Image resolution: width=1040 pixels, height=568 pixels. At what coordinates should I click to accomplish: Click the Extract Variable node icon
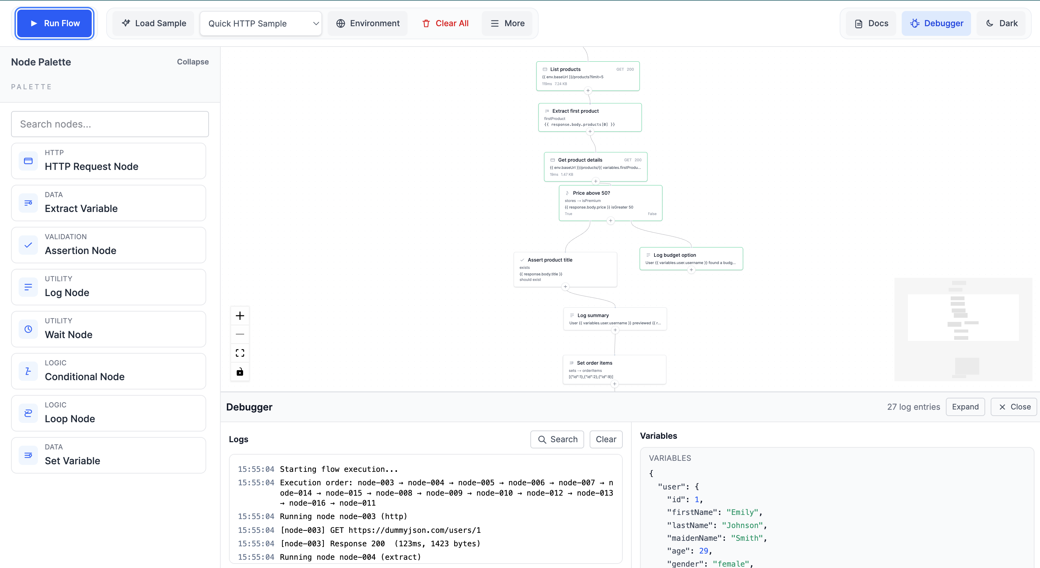(x=28, y=203)
